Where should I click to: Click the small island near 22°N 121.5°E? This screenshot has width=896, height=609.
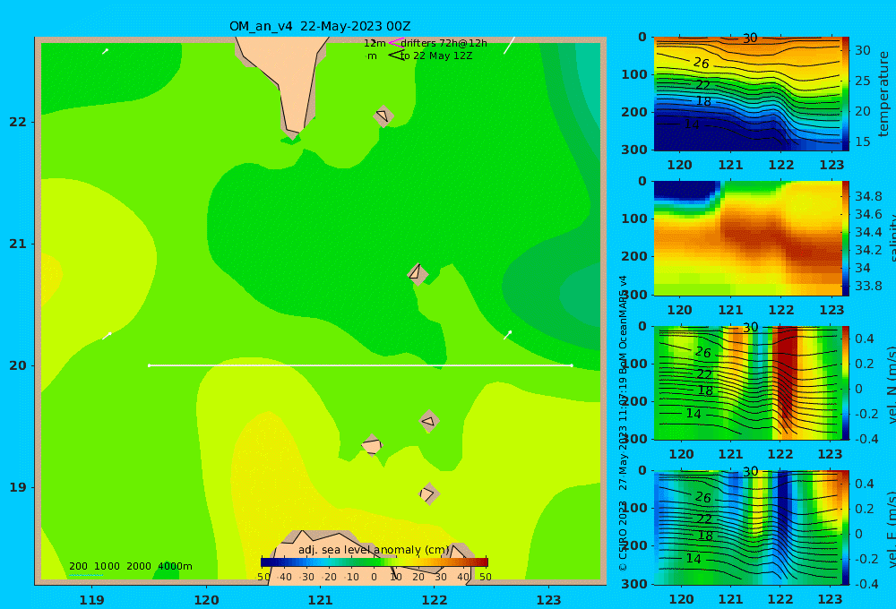click(383, 116)
